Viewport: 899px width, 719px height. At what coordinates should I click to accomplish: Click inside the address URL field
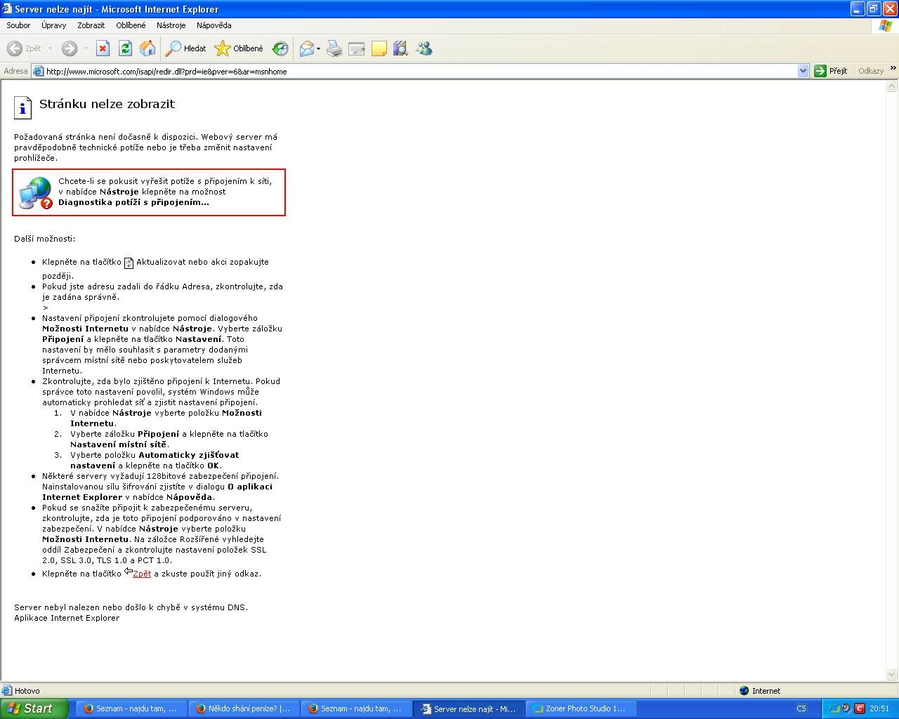click(420, 71)
